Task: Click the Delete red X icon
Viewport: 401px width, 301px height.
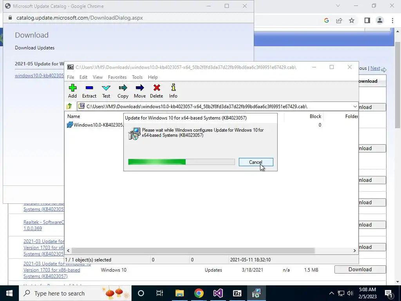Action: point(157,91)
